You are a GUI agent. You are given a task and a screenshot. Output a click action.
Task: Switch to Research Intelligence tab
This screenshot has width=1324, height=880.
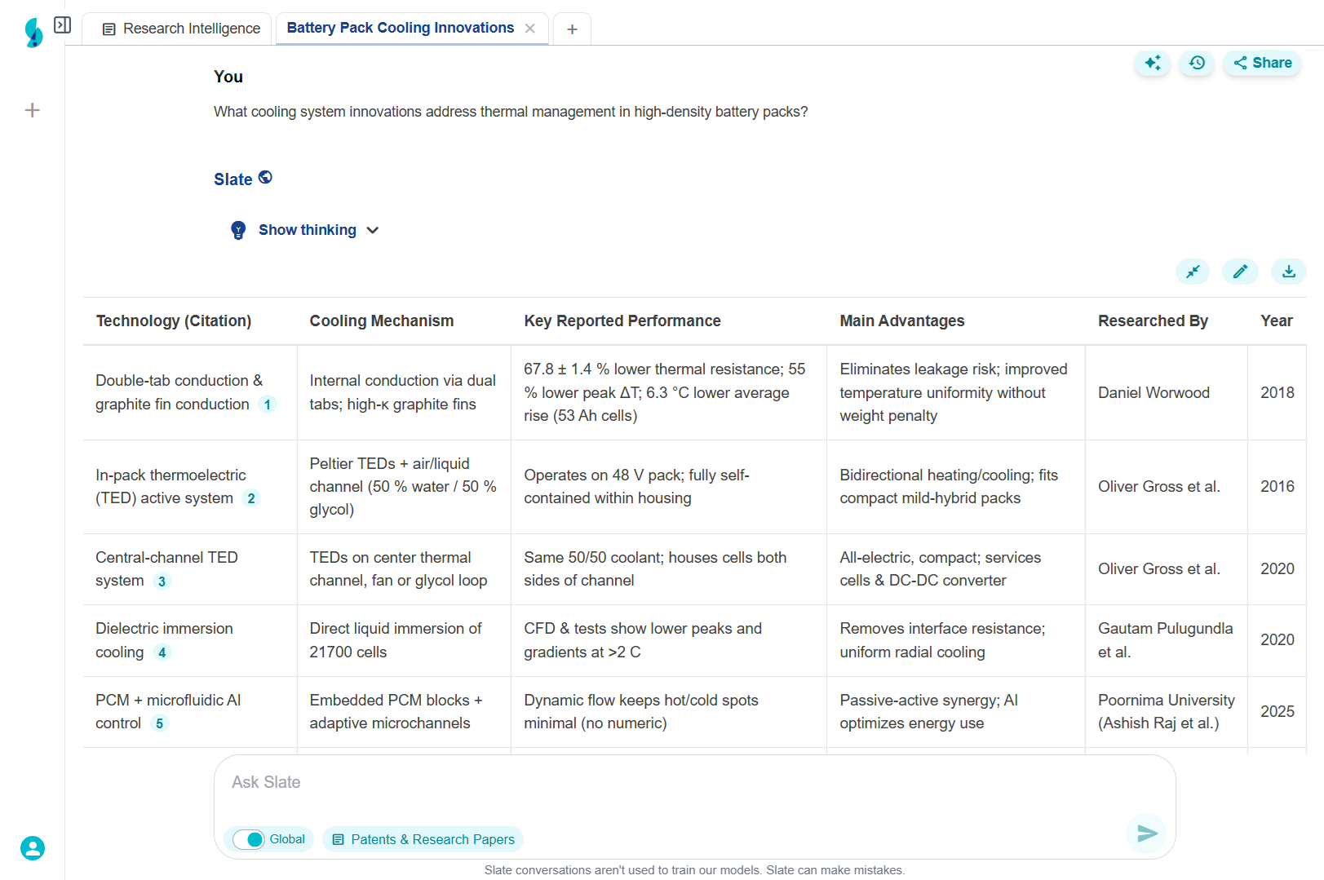(181, 29)
